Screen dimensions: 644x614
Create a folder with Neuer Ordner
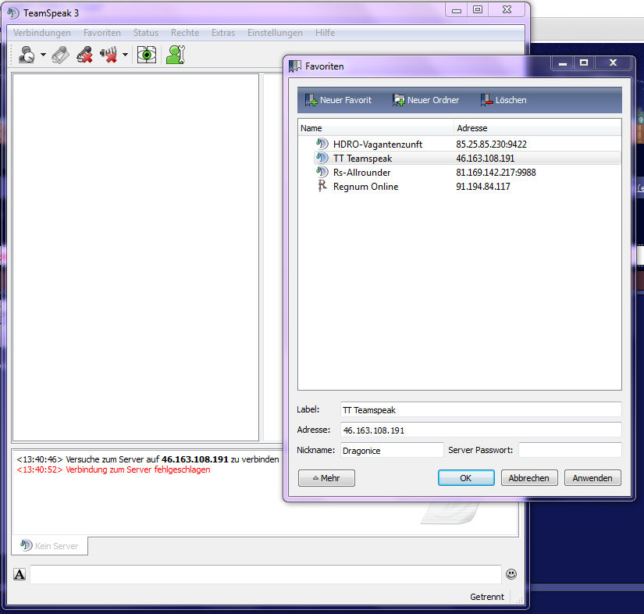pos(426,100)
